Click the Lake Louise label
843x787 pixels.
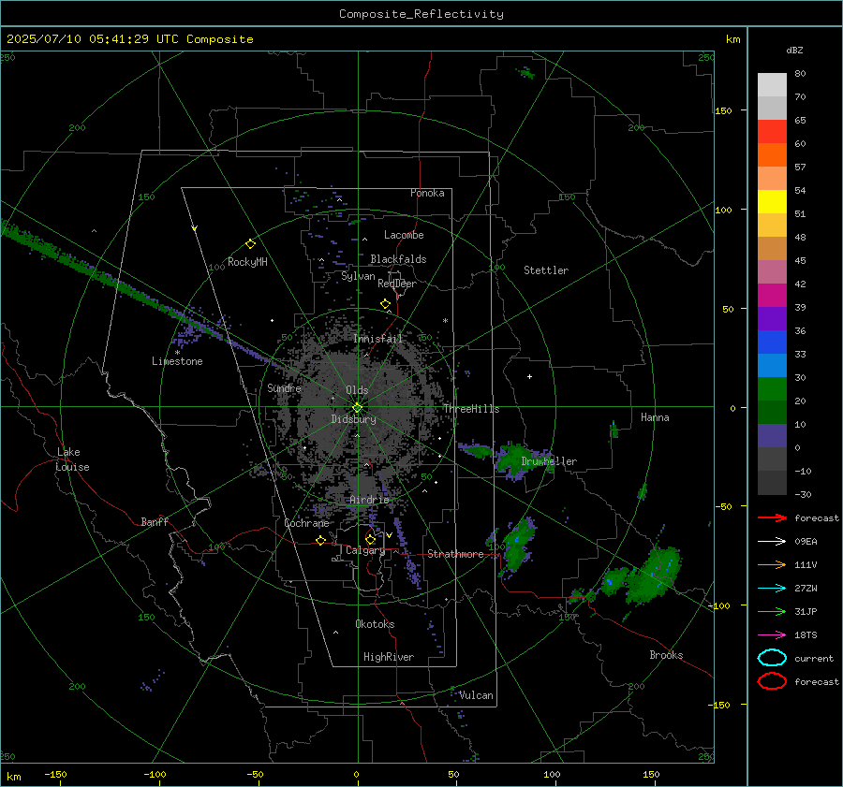click(x=72, y=459)
